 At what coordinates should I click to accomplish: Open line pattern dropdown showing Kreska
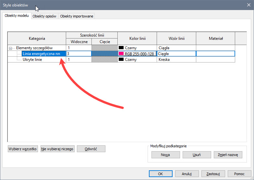(x=176, y=60)
